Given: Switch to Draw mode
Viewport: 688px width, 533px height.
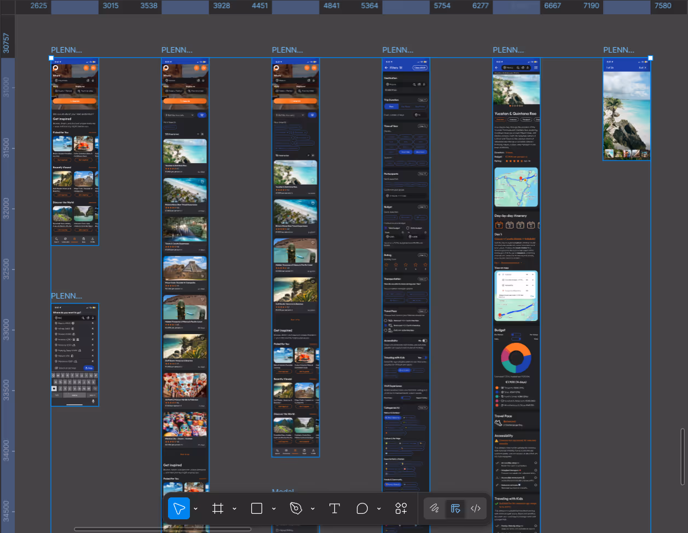Looking at the screenshot, I should (435, 508).
